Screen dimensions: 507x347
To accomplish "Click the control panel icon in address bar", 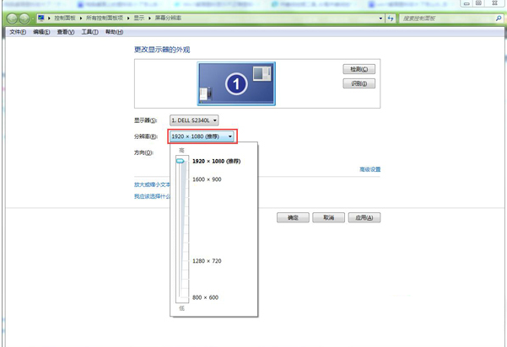I will tap(41, 18).
